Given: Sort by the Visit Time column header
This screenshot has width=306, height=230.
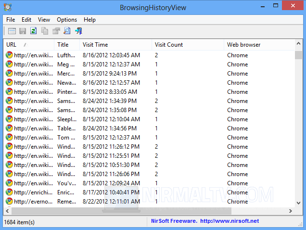Looking at the screenshot, I should coord(116,45).
